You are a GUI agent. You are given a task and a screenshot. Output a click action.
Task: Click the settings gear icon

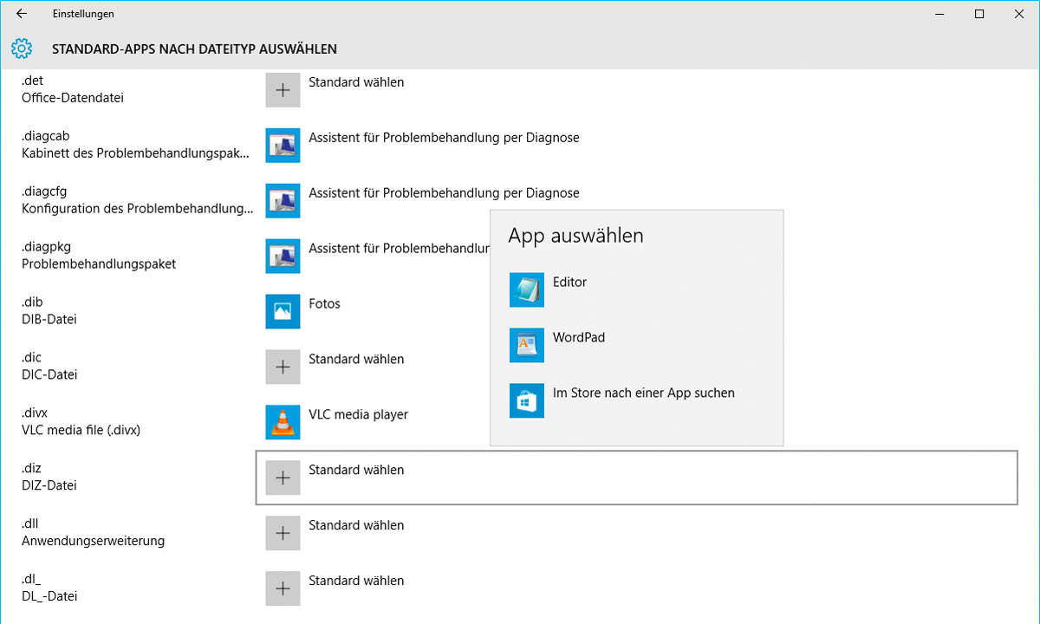tap(22, 49)
